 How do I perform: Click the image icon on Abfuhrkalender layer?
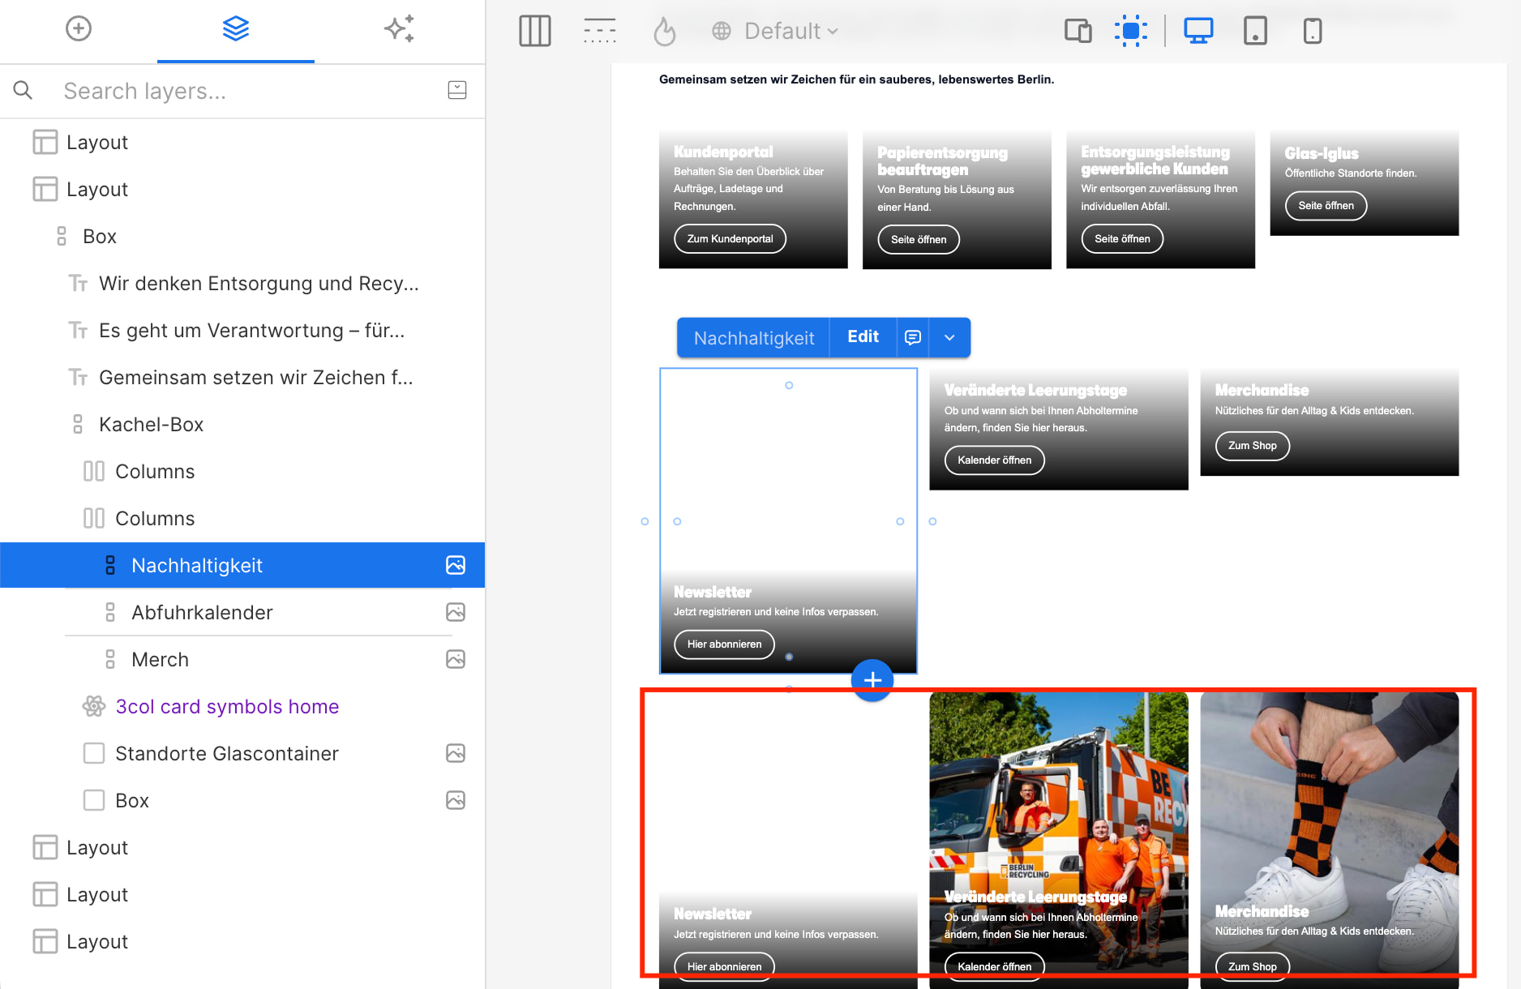coord(456,612)
